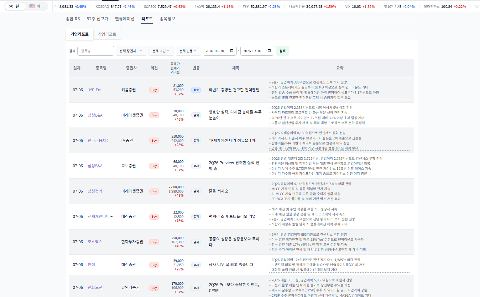This screenshot has width=480, height=297.
Task: Focus the 종목명 search input field
Action: (96, 51)
